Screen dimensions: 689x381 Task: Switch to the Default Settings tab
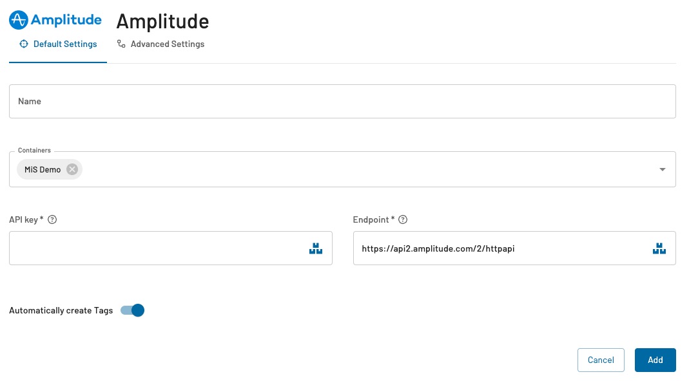58,44
